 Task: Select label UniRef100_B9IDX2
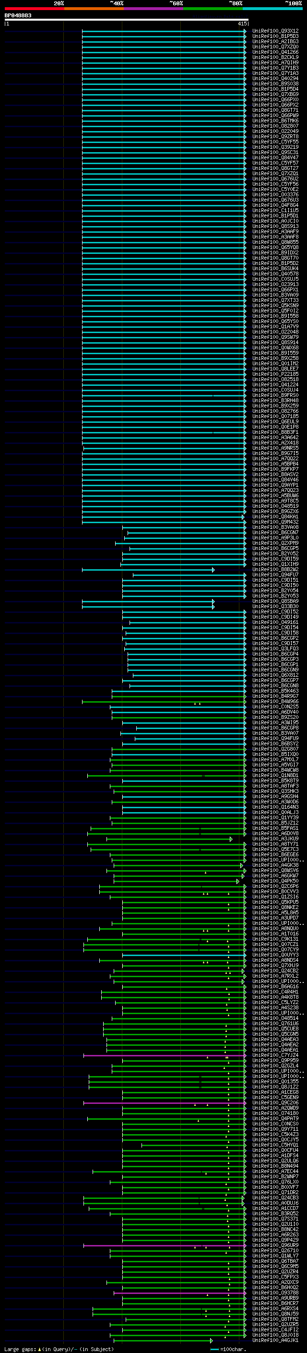275,252
